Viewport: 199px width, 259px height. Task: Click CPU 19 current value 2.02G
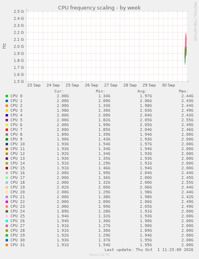[x=63, y=187]
